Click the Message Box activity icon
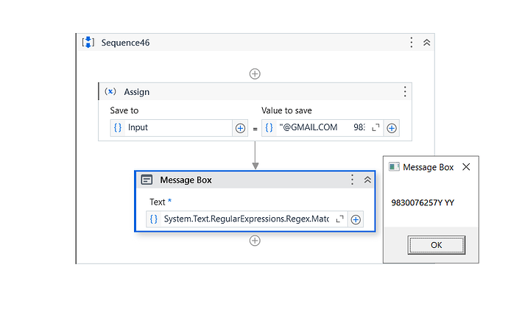Screen dimensions: 508x326 click(147, 180)
